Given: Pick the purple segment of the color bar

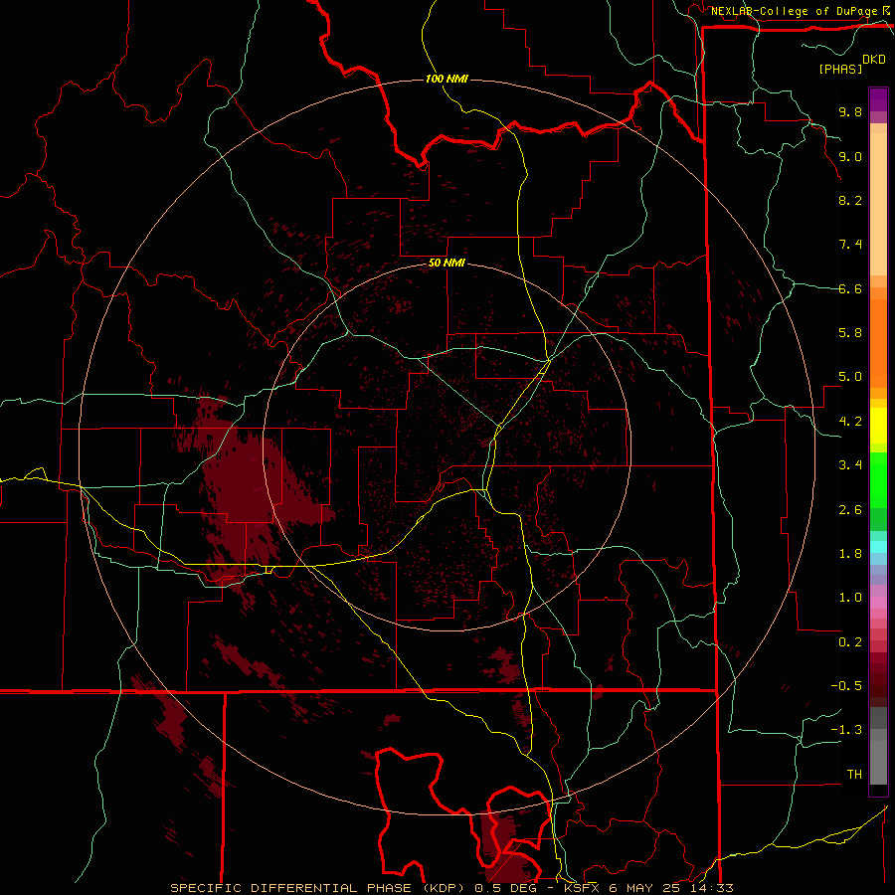Looking at the screenshot, I should pos(878,100).
